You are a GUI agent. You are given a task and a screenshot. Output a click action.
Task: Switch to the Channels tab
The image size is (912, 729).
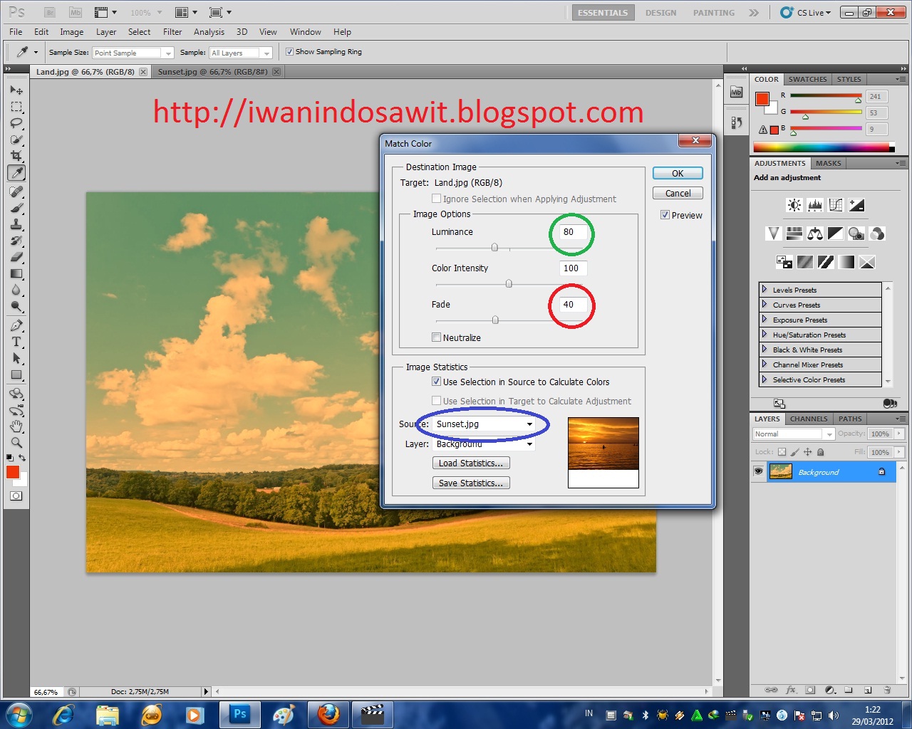coord(809,419)
